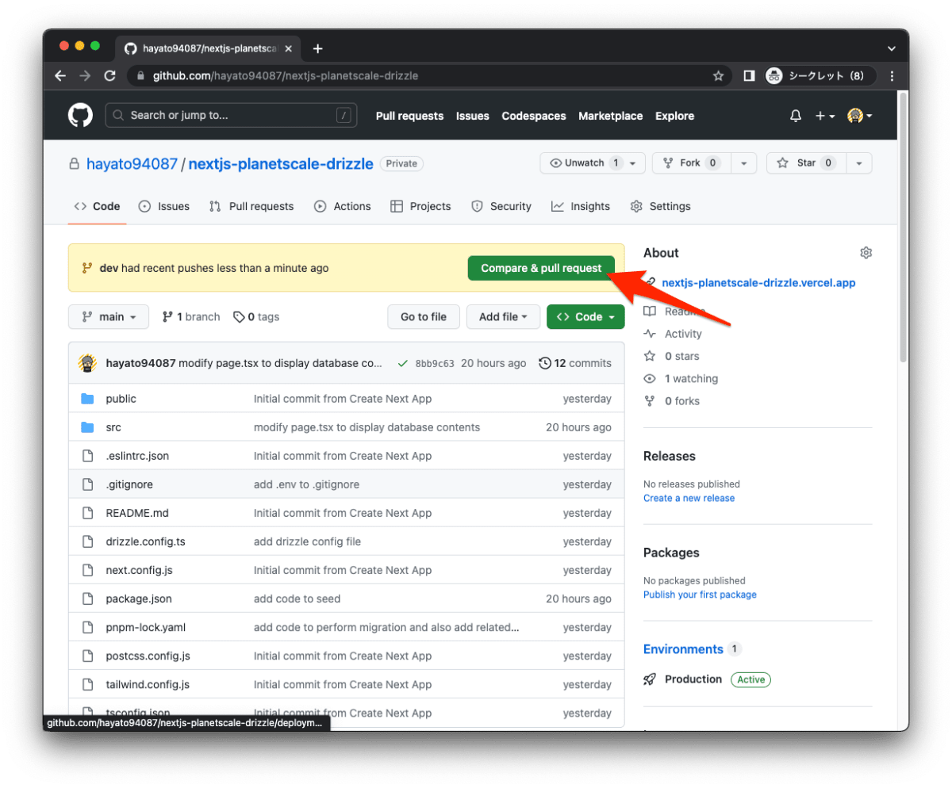Image resolution: width=952 pixels, height=788 pixels.
Task: Click the browser reload icon
Action: point(110,76)
